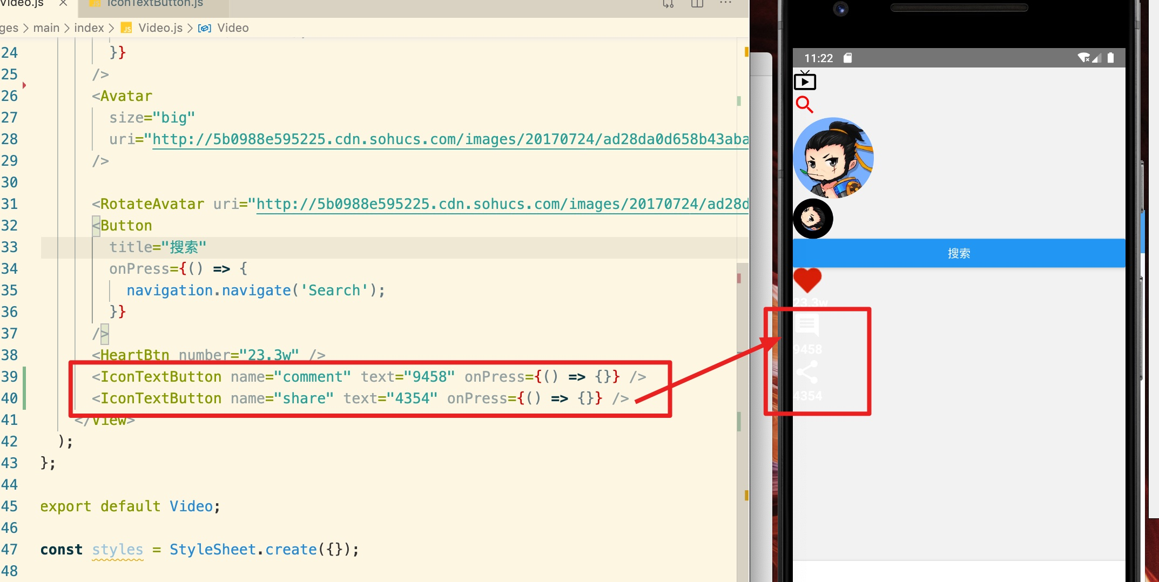The width and height of the screenshot is (1159, 582).
Task: Click size="big" on line 27
Action: pyautogui.click(x=152, y=118)
